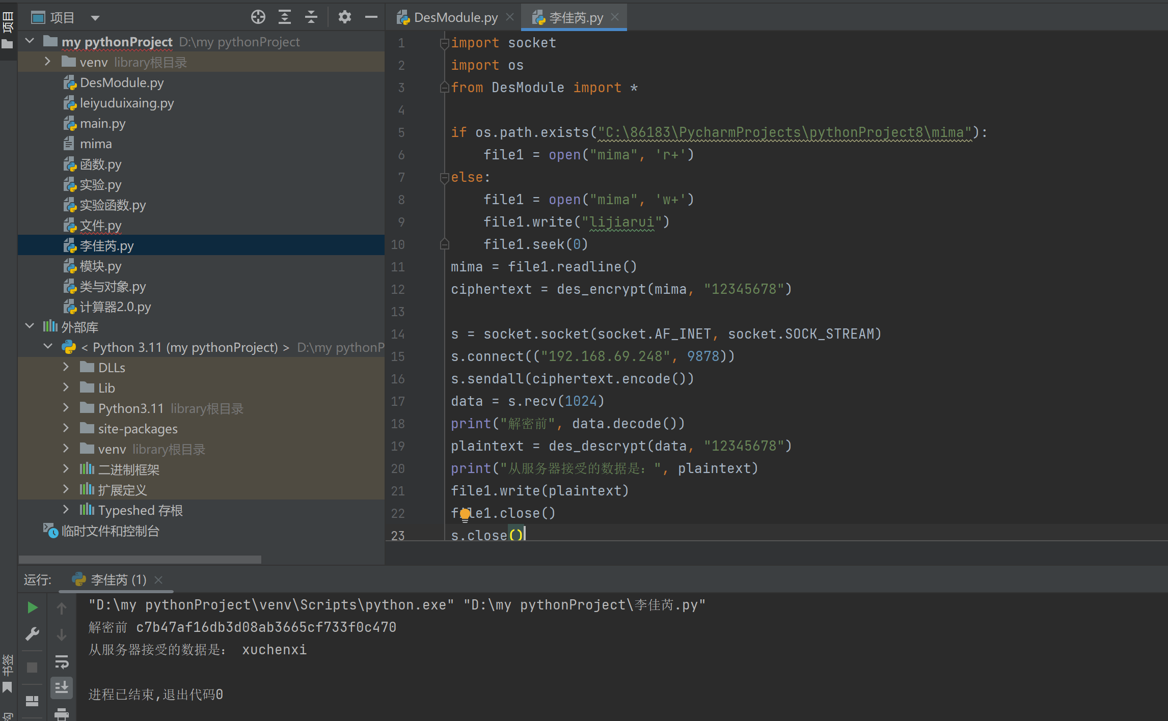Expand the site-packages folder
The height and width of the screenshot is (721, 1168).
[66, 428]
